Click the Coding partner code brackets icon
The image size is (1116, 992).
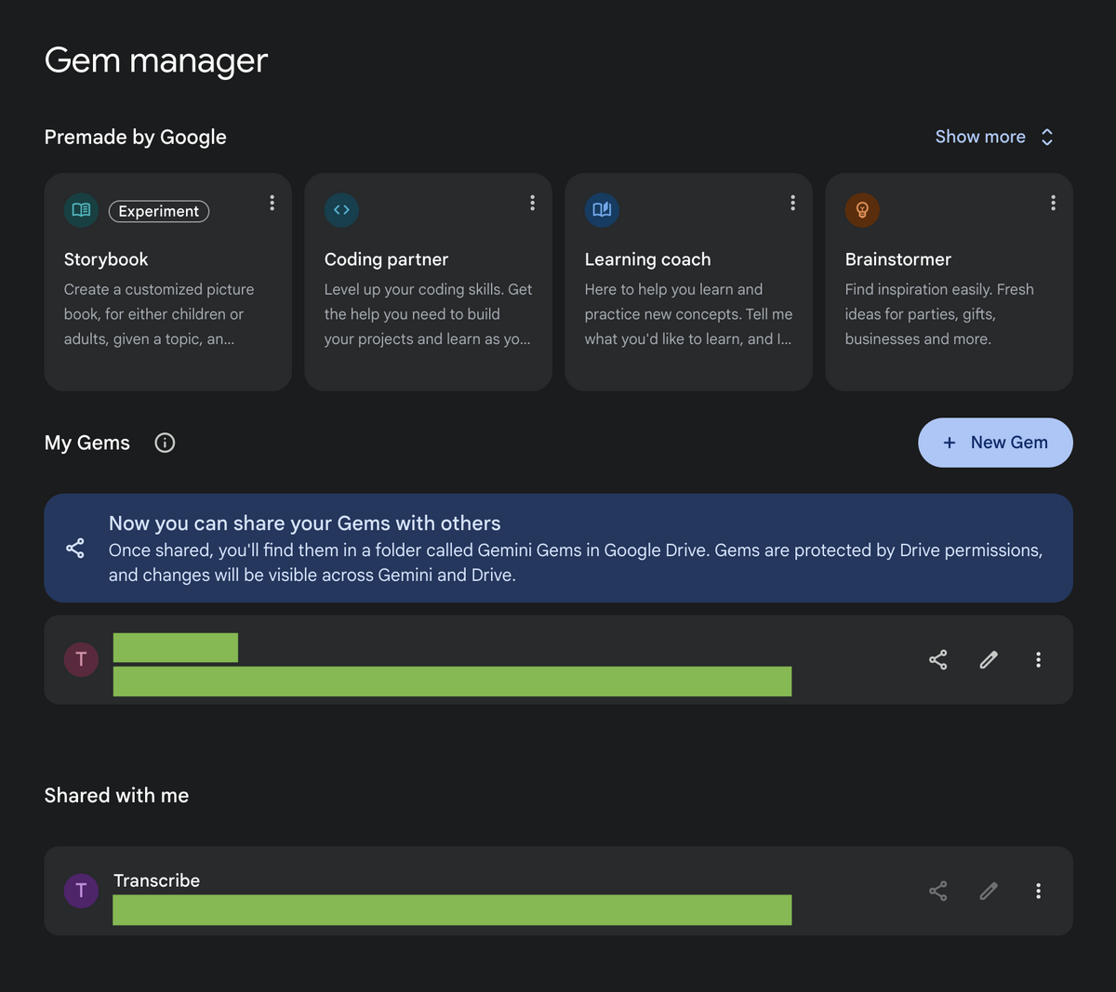341,210
